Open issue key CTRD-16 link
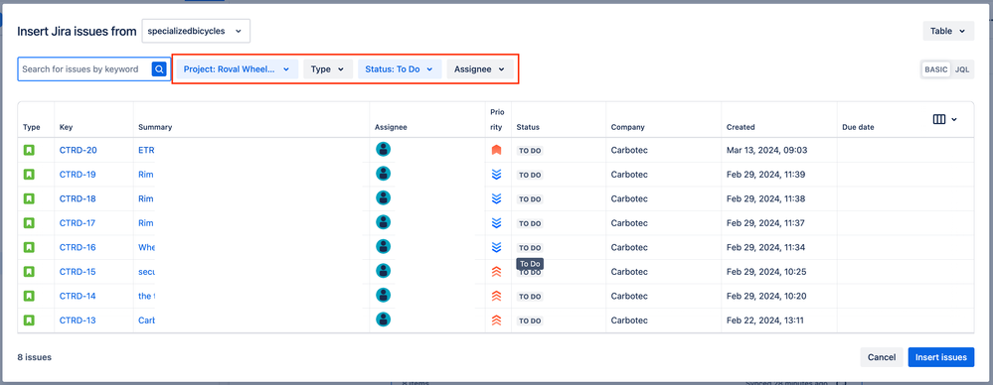993x385 pixels. [x=78, y=247]
